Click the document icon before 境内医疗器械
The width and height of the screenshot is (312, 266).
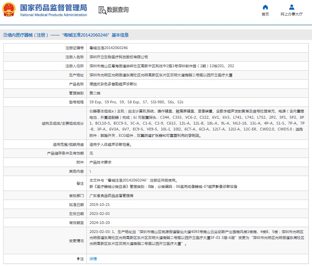click(x=6, y=35)
